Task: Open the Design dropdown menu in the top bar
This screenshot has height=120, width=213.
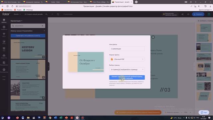Action: pos(17,14)
